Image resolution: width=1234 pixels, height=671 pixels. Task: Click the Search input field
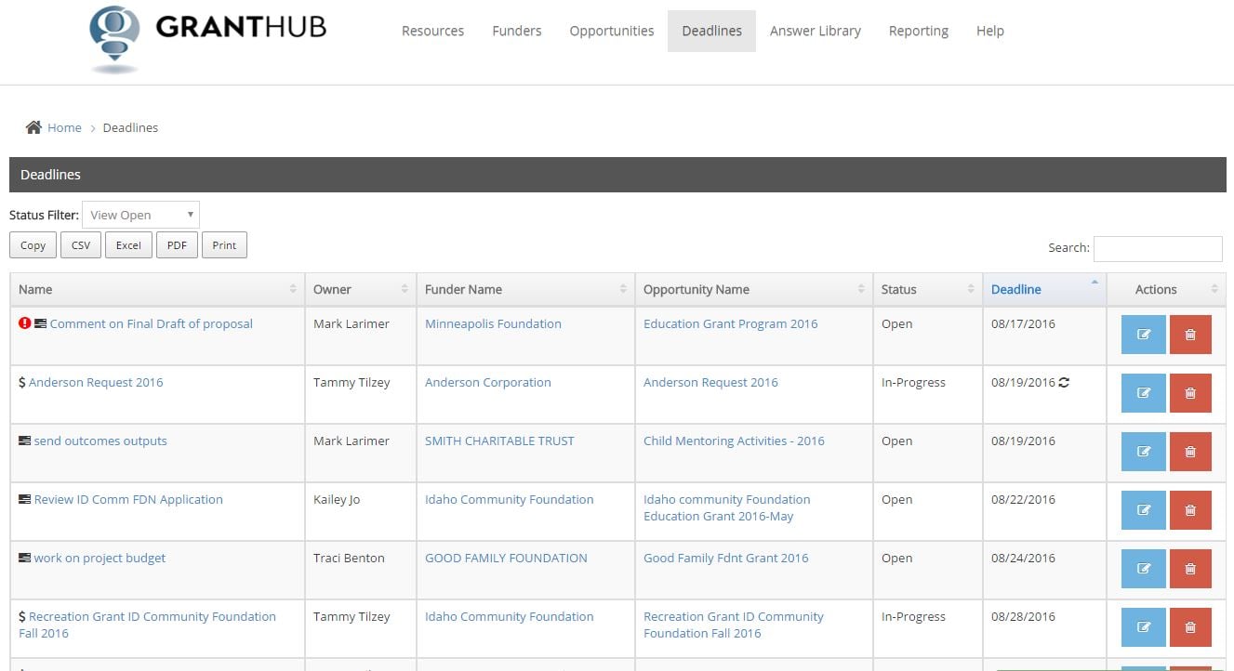pyautogui.click(x=1157, y=248)
